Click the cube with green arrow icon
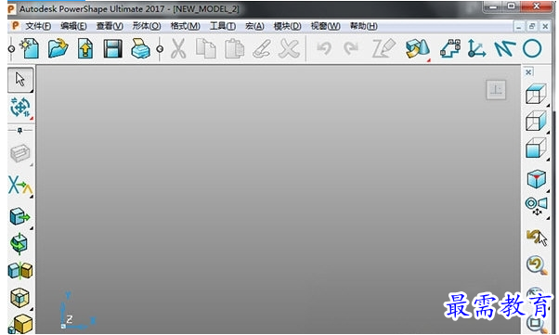 20,216
